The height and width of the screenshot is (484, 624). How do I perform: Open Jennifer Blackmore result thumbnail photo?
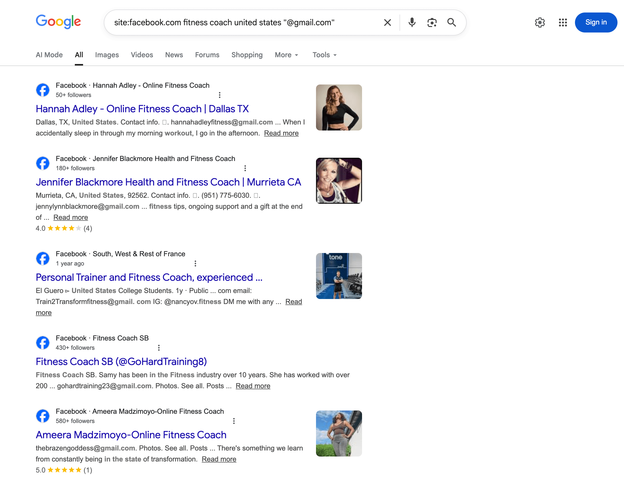pyautogui.click(x=339, y=180)
